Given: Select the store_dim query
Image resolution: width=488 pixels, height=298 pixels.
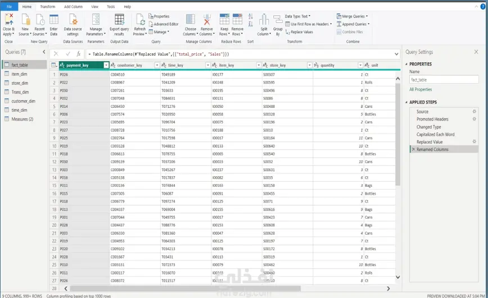Looking at the screenshot, I should [24, 83].
